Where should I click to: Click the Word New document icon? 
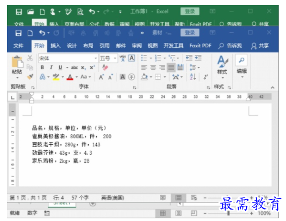[30, 33]
